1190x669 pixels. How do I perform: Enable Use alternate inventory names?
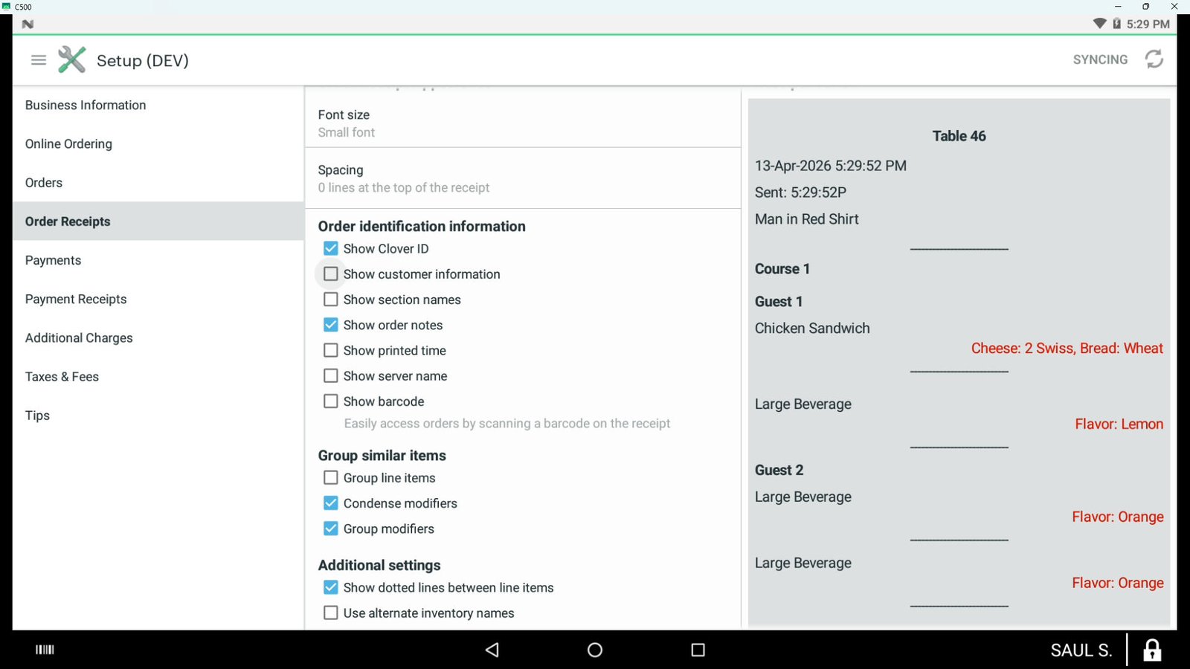[x=331, y=613]
